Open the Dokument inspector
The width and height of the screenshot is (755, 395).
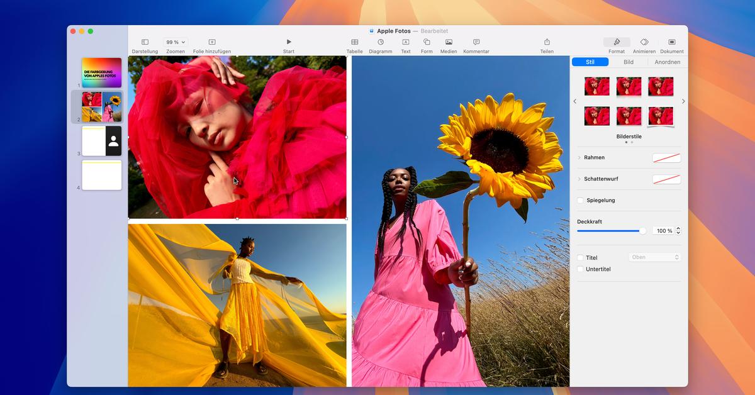(x=672, y=46)
